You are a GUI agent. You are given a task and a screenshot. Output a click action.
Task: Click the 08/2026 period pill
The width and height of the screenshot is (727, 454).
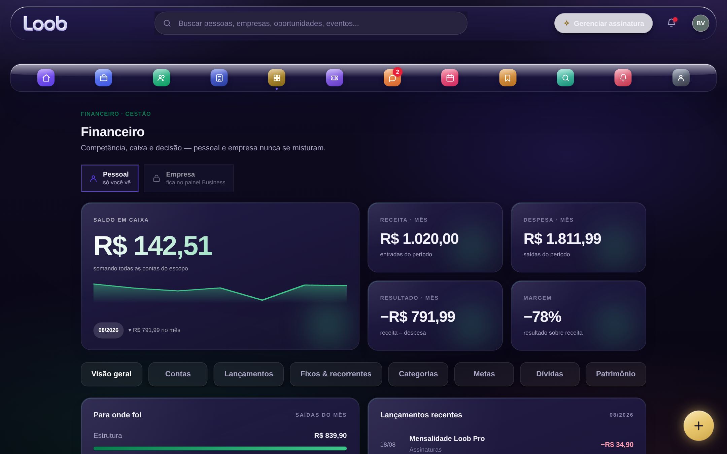[x=108, y=330]
